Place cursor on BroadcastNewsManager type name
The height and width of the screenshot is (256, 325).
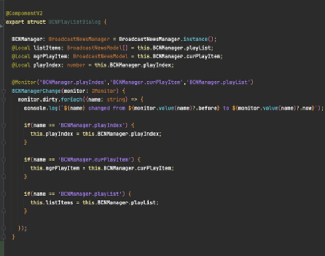pos(79,39)
